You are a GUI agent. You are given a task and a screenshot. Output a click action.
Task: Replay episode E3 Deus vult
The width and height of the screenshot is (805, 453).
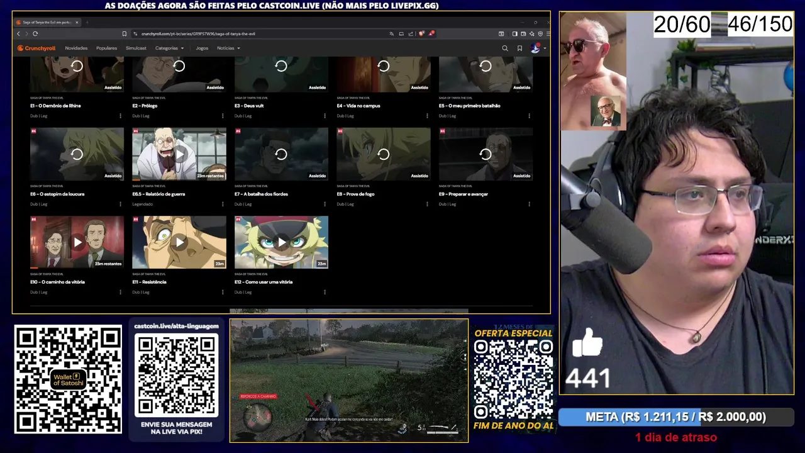[281, 66]
